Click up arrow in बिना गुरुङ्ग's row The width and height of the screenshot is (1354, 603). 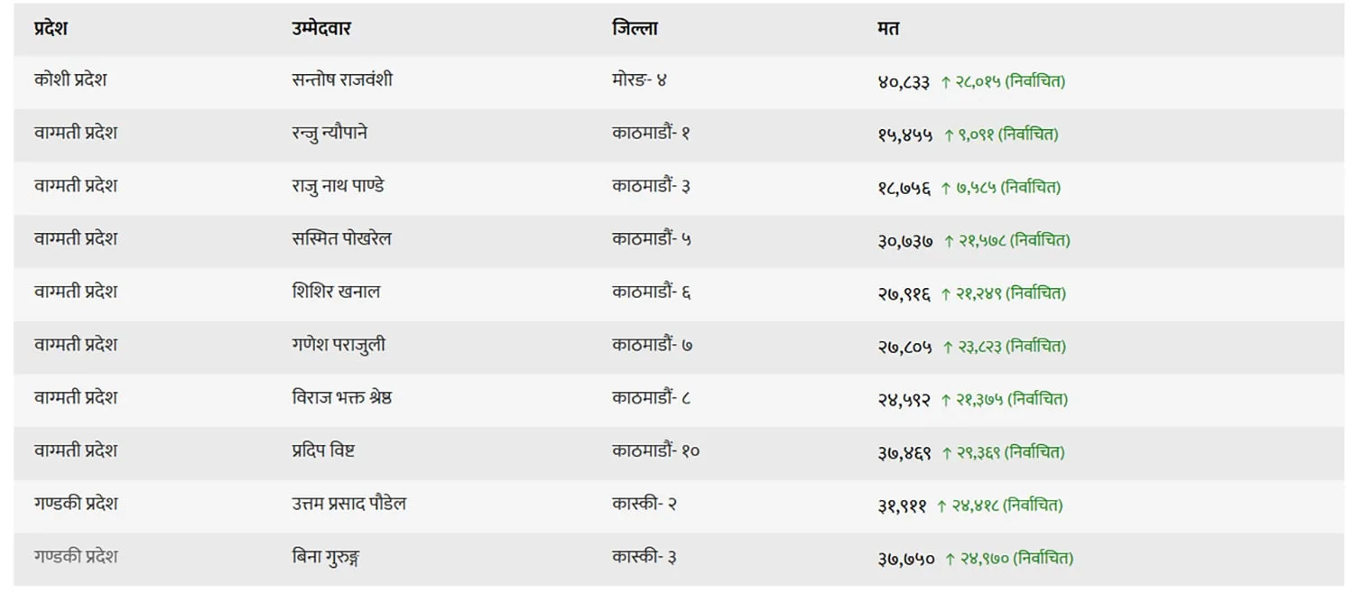(x=950, y=559)
